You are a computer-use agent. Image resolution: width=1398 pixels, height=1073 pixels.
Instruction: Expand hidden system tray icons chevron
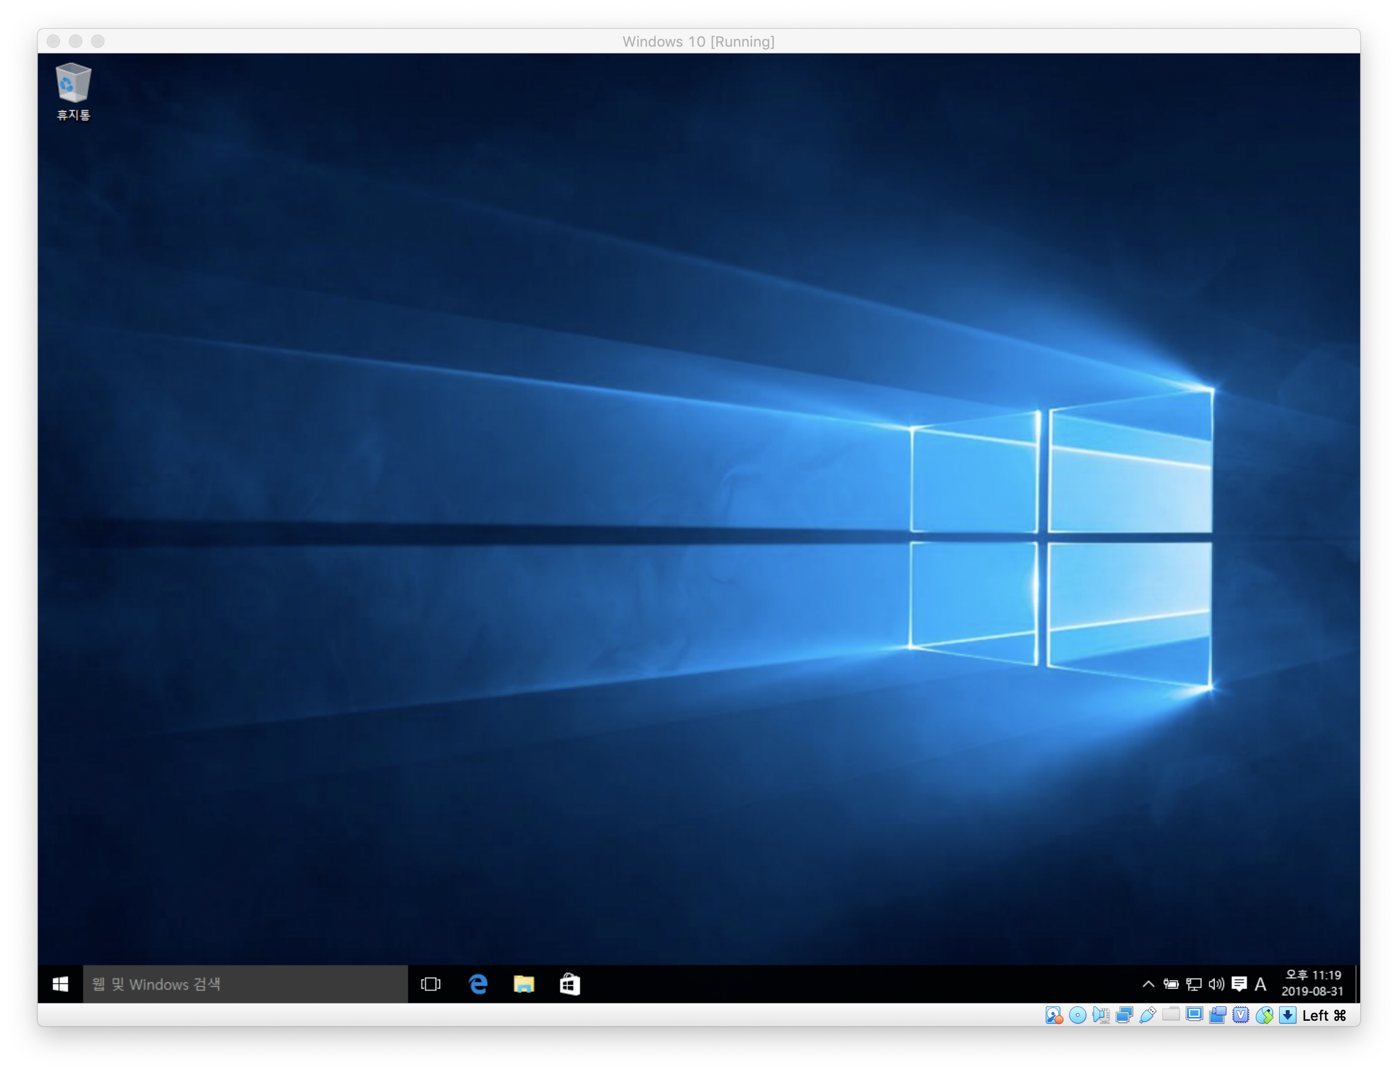click(x=1148, y=984)
